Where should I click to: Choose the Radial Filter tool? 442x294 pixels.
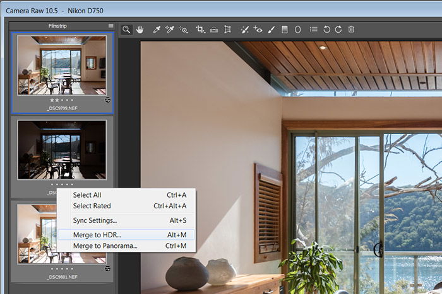click(297, 29)
